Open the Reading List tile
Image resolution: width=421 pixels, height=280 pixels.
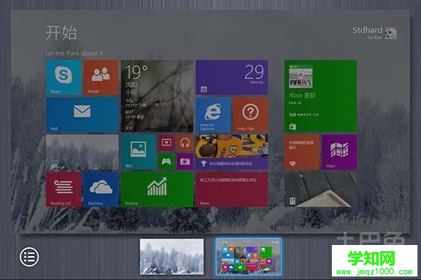[64, 189]
